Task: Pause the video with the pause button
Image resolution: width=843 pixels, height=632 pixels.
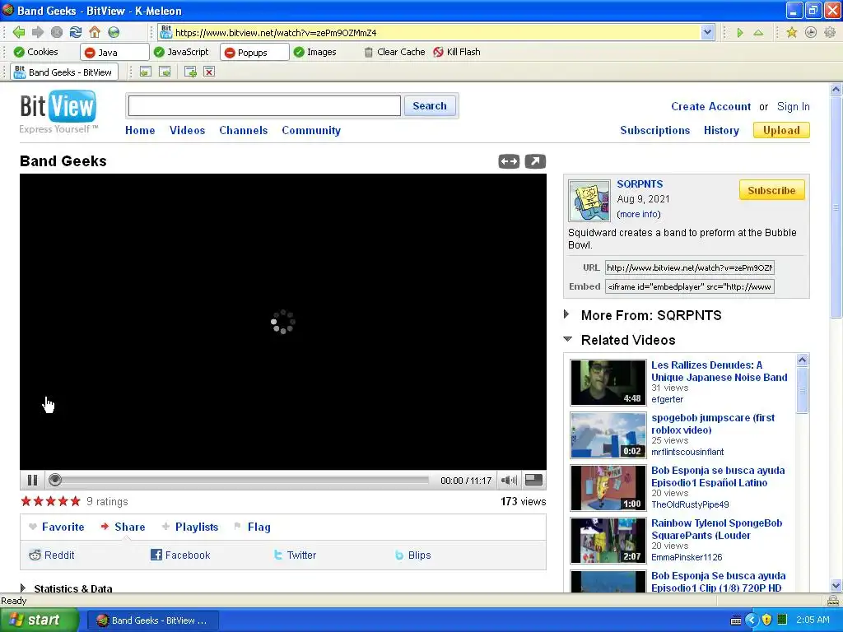Action: [x=32, y=480]
